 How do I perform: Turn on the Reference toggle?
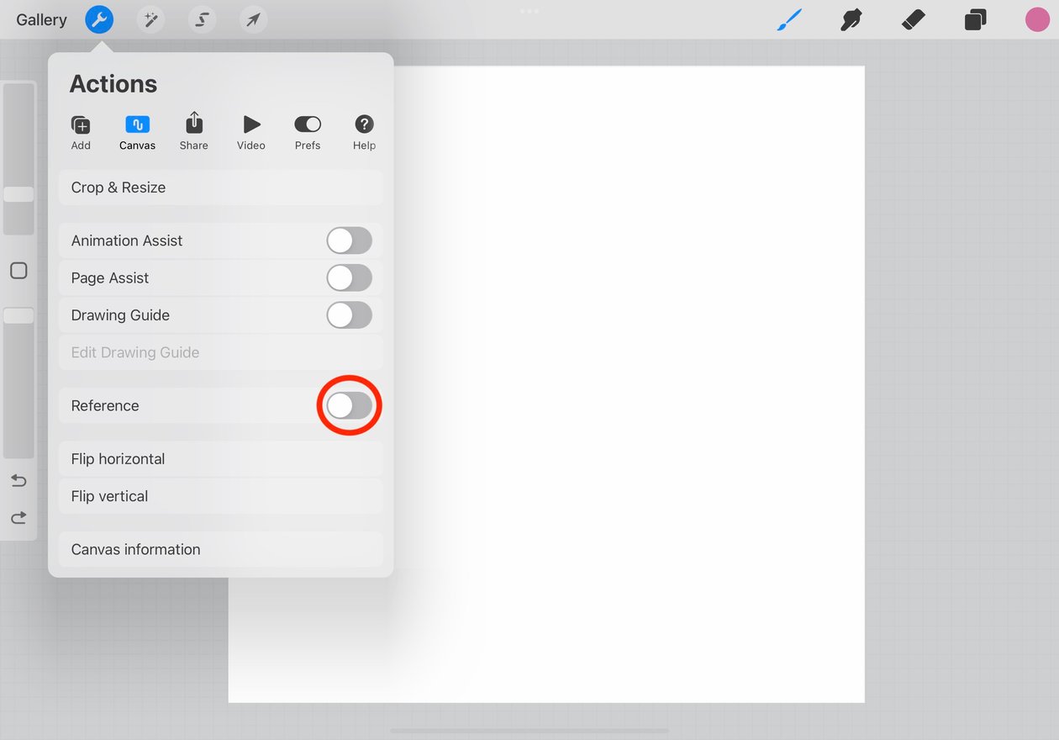(350, 405)
